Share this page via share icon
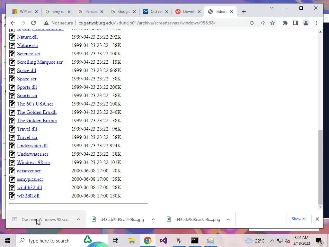Screen dimensions: 329x247 point(262,23)
